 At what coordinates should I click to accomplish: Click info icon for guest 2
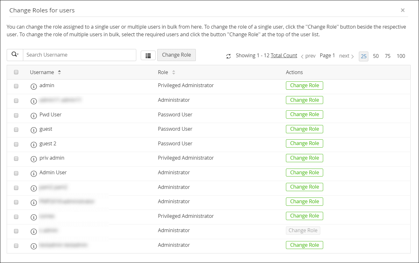pyautogui.click(x=33, y=144)
